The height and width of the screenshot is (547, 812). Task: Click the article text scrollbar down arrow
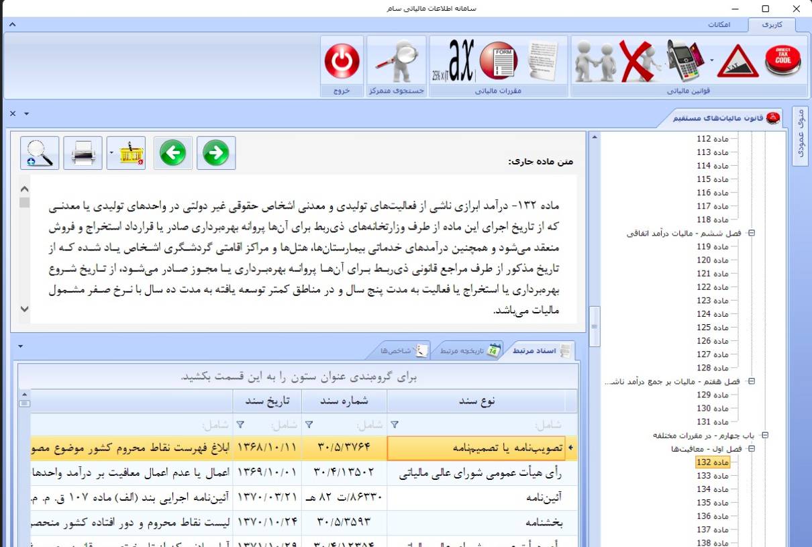[x=25, y=309]
